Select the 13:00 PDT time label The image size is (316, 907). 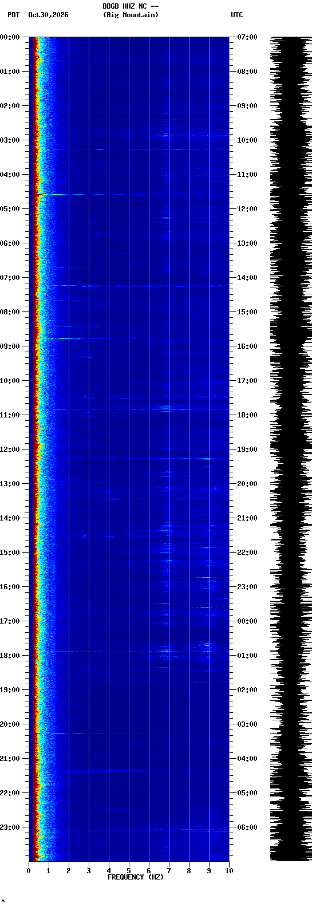tap(10, 484)
